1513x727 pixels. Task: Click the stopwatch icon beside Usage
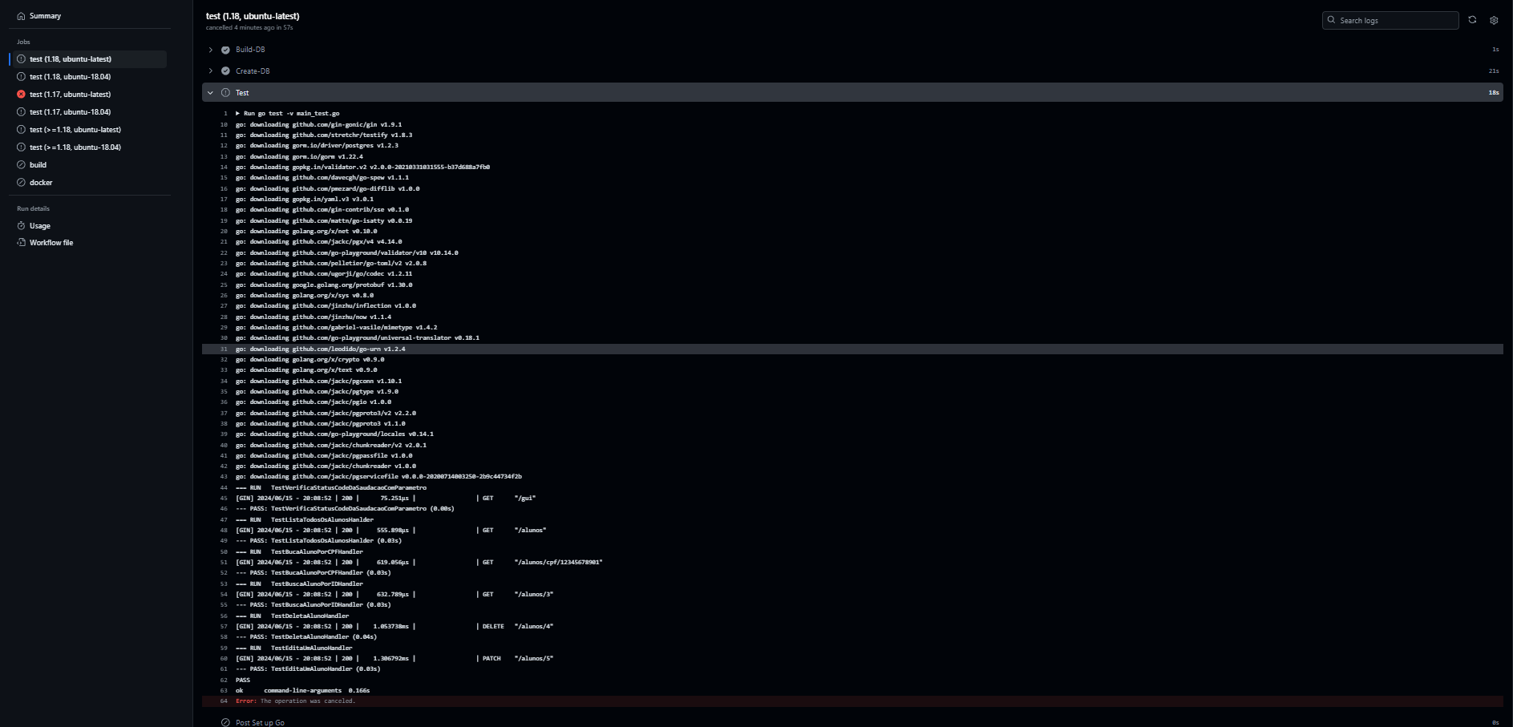point(22,226)
